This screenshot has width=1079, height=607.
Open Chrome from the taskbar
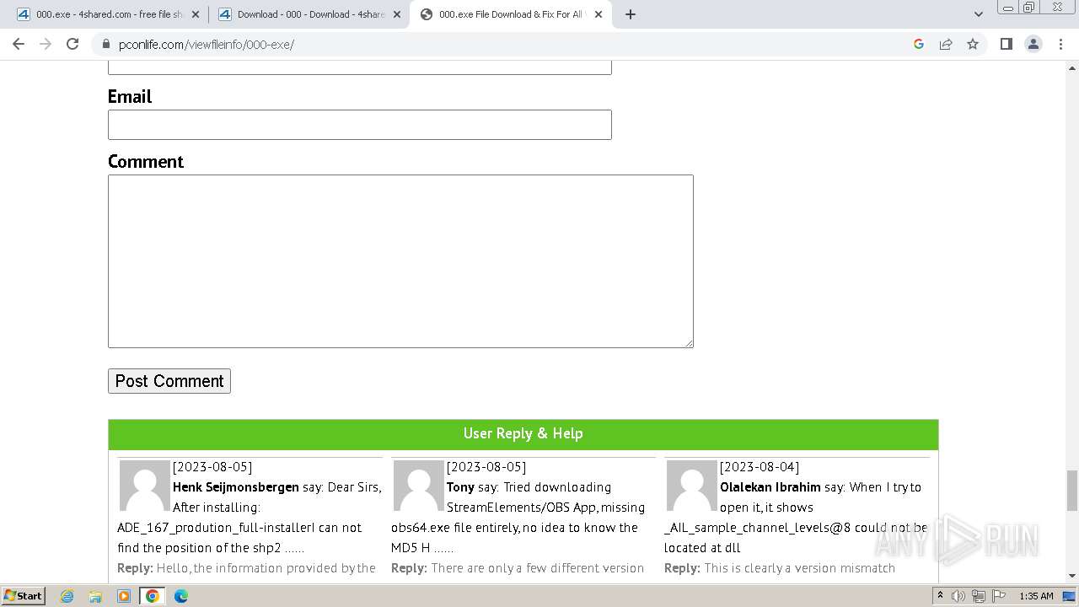tap(153, 596)
